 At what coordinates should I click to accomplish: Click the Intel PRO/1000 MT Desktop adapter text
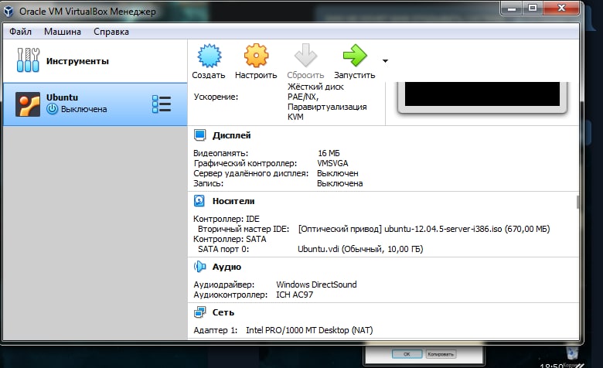point(309,330)
